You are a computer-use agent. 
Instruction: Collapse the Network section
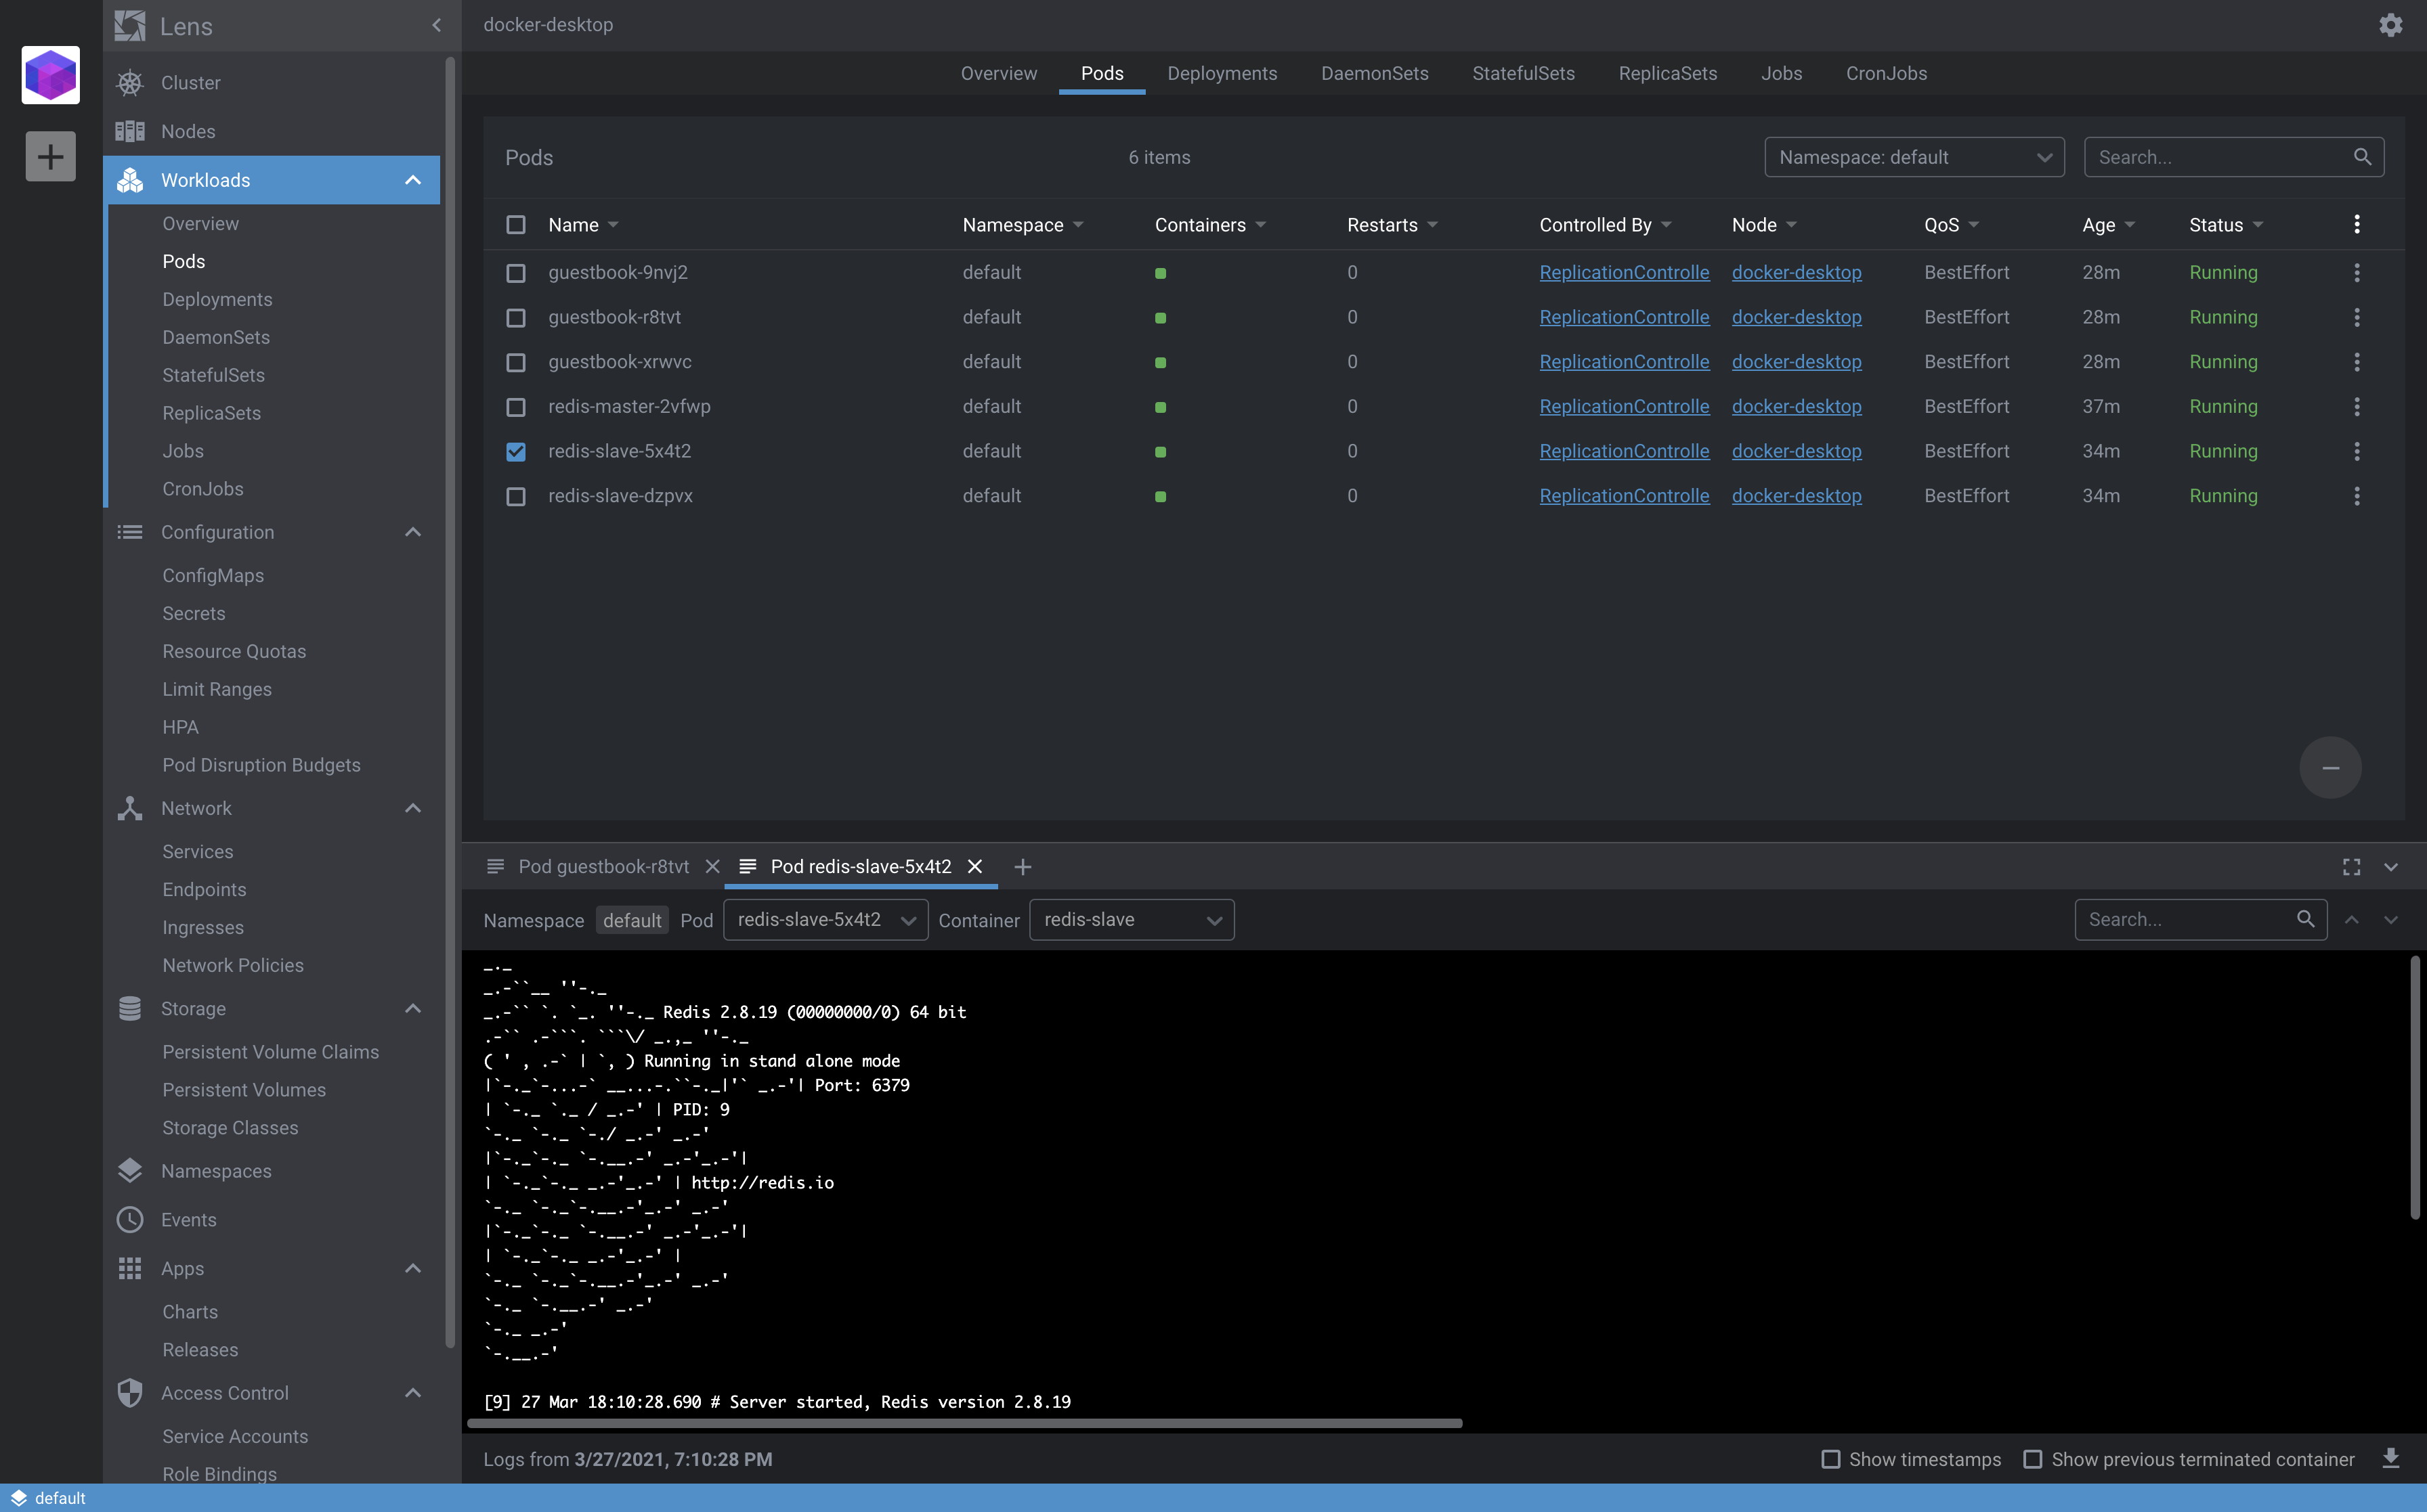pyautogui.click(x=412, y=808)
